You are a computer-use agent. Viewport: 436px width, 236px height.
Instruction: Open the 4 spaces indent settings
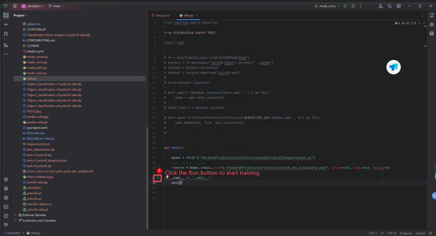click(406, 233)
